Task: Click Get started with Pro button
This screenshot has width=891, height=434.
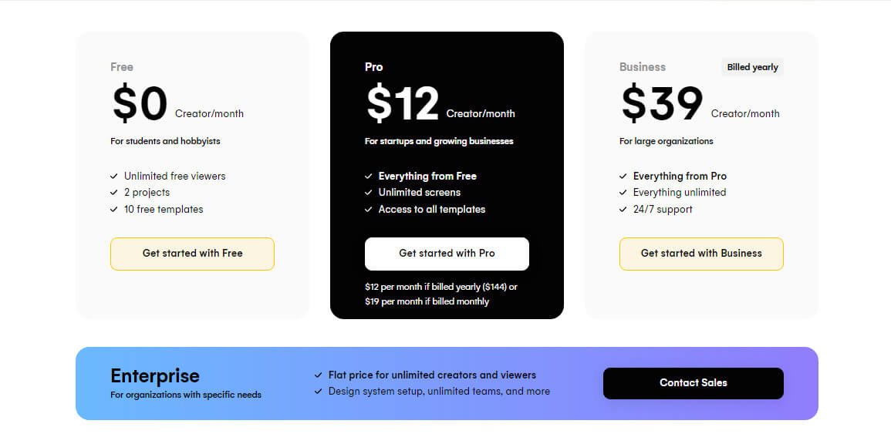Action: [447, 254]
